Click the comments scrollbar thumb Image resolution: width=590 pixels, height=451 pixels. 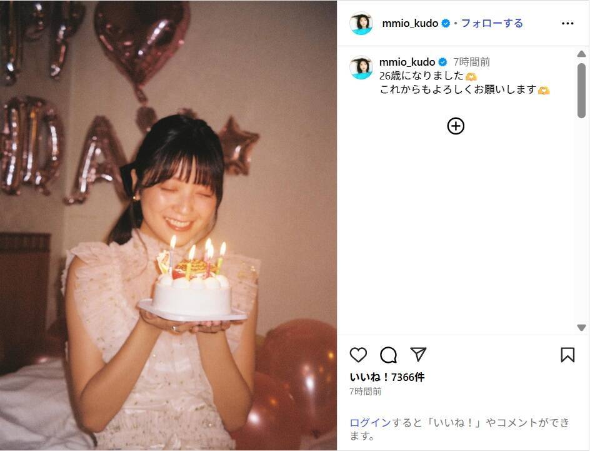581,90
